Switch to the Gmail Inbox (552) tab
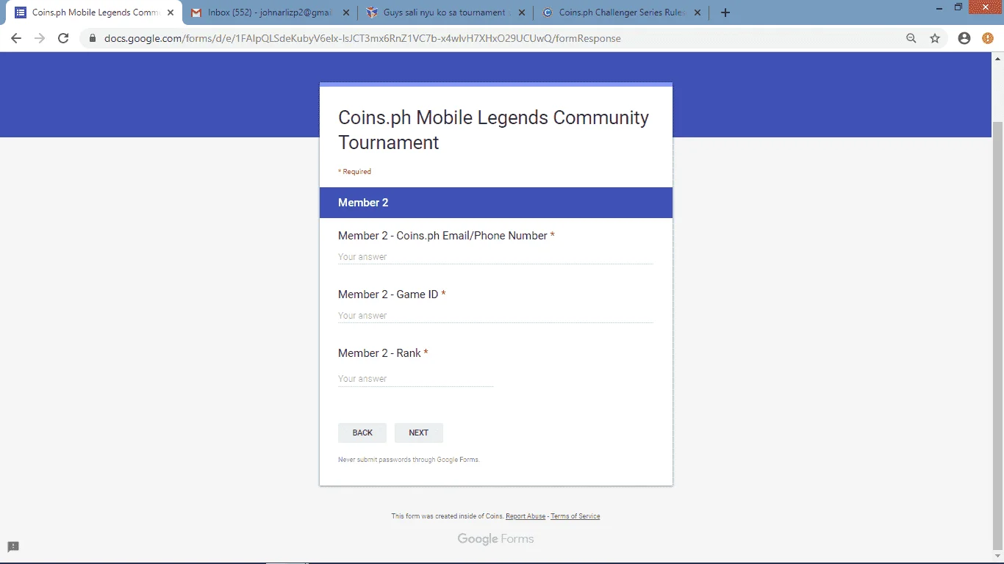This screenshot has width=1004, height=564. click(x=270, y=12)
